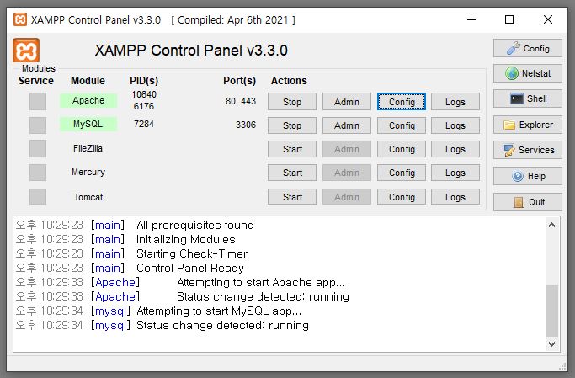
Task: Click the FileZilla module label
Action: (88, 148)
